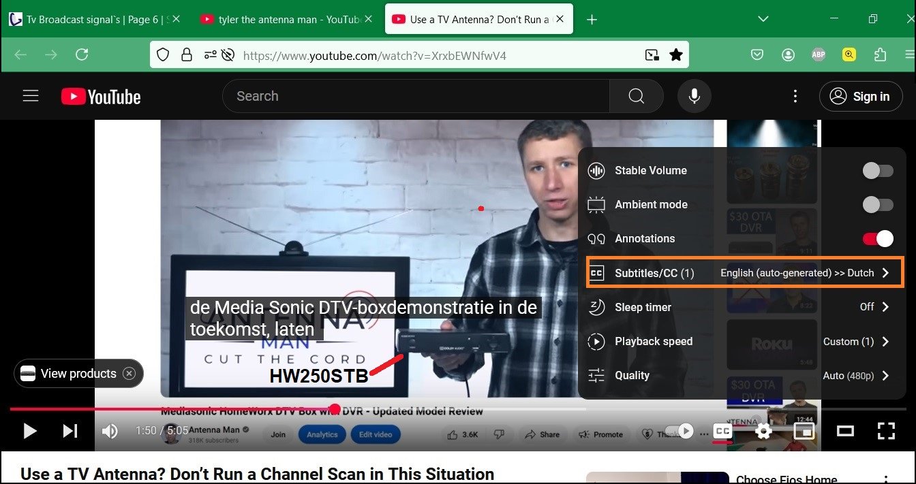The height and width of the screenshot is (484, 916).
Task: Click the 1:50 / 5:05 time display
Action: pos(162,431)
